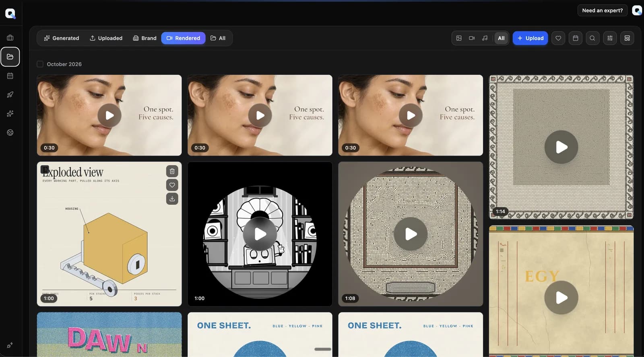
Task: Select the All media type filter
Action: point(501,38)
